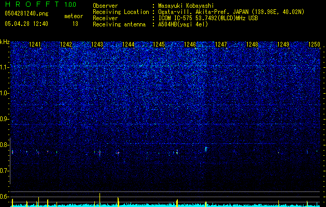Click the 1250 time marker
This screenshot has height=207, width=326.
pyautogui.click(x=314, y=45)
